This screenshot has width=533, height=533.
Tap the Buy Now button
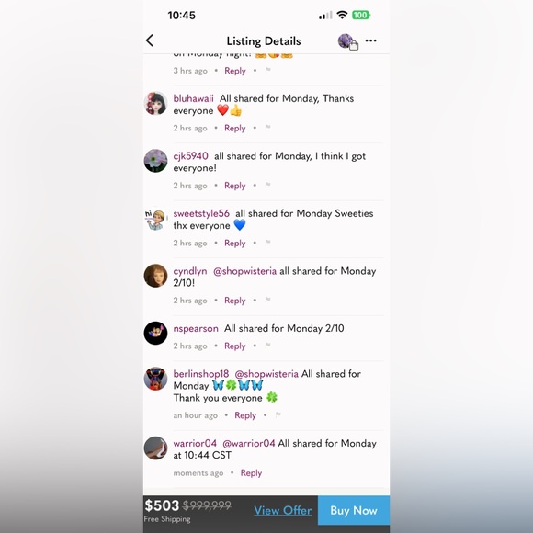354,510
